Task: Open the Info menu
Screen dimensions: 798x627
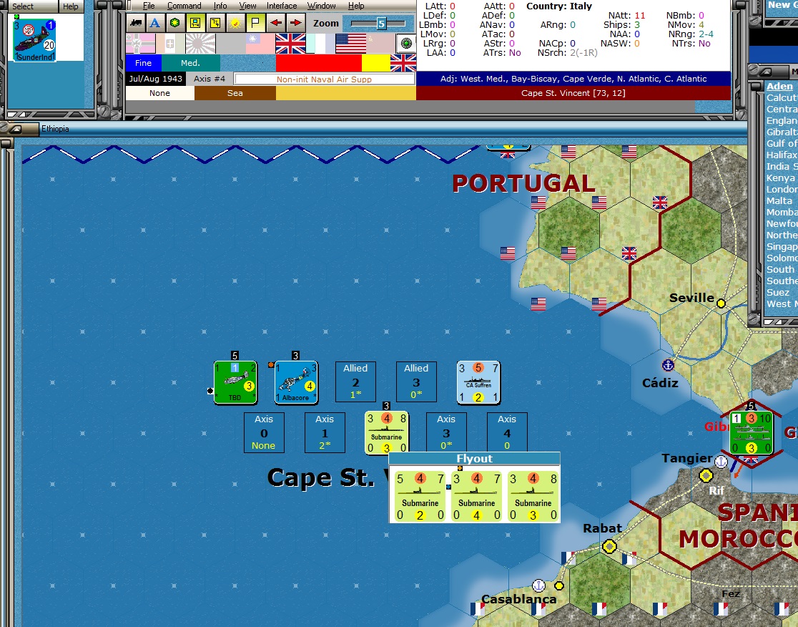Action: pos(220,6)
